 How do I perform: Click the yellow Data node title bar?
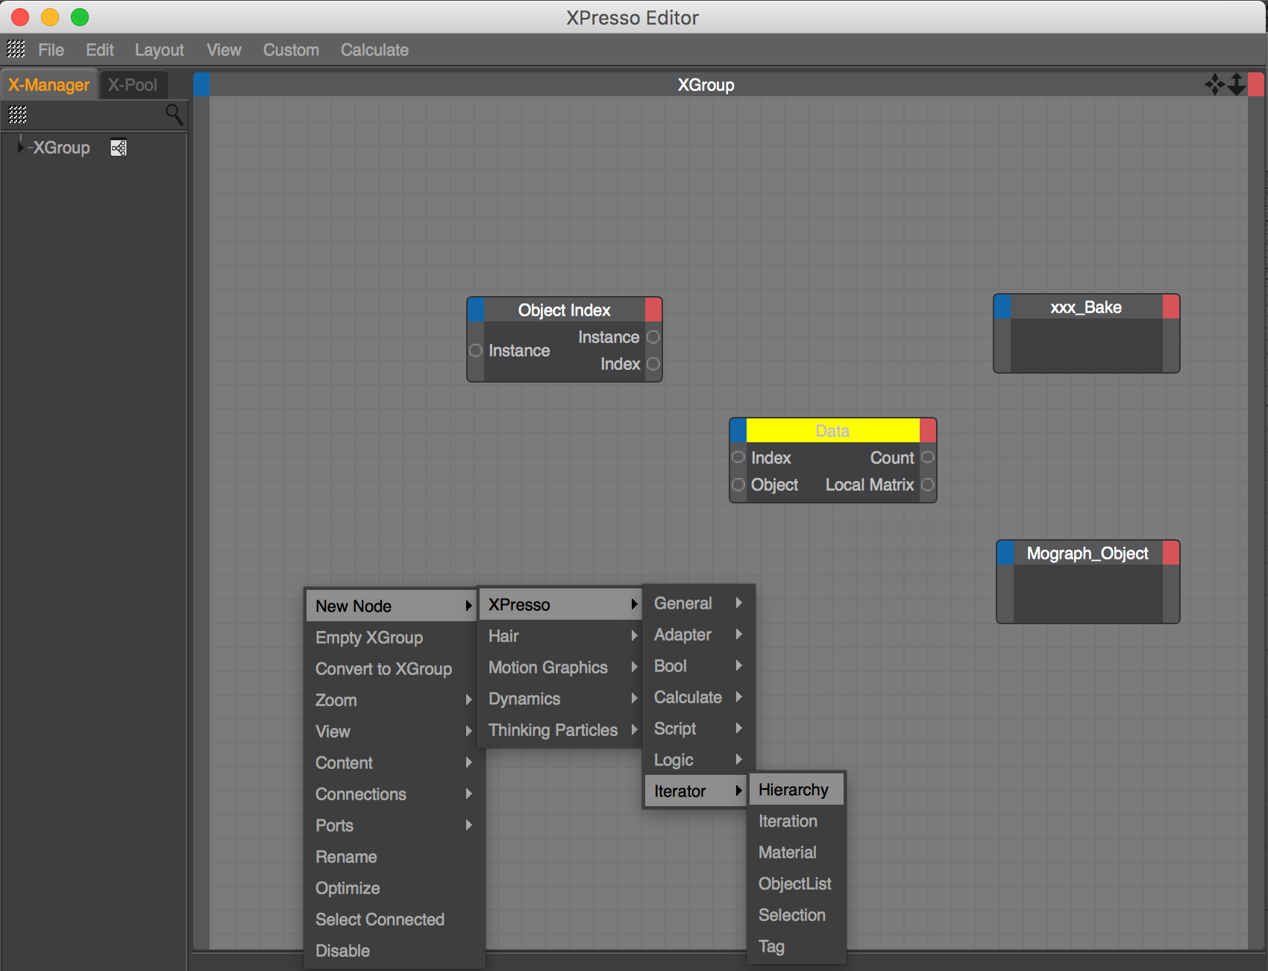coord(832,430)
